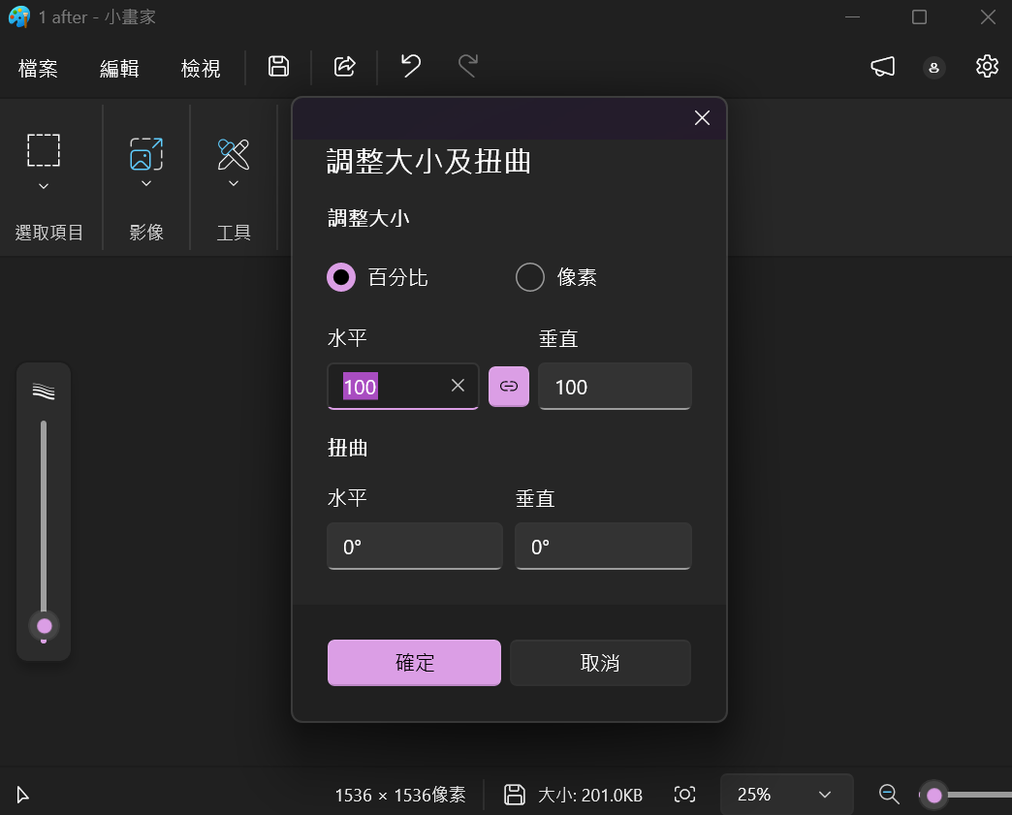Click the vertical resize field showing 100

[616, 386]
